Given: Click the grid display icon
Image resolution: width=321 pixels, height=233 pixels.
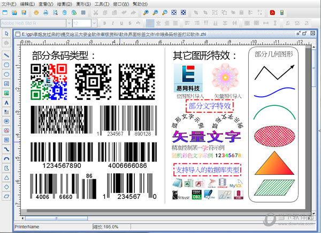Looking at the screenshot, I should click(83, 13).
